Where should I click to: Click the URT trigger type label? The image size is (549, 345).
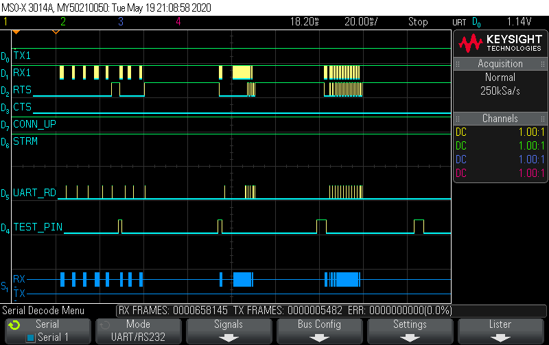[459, 23]
